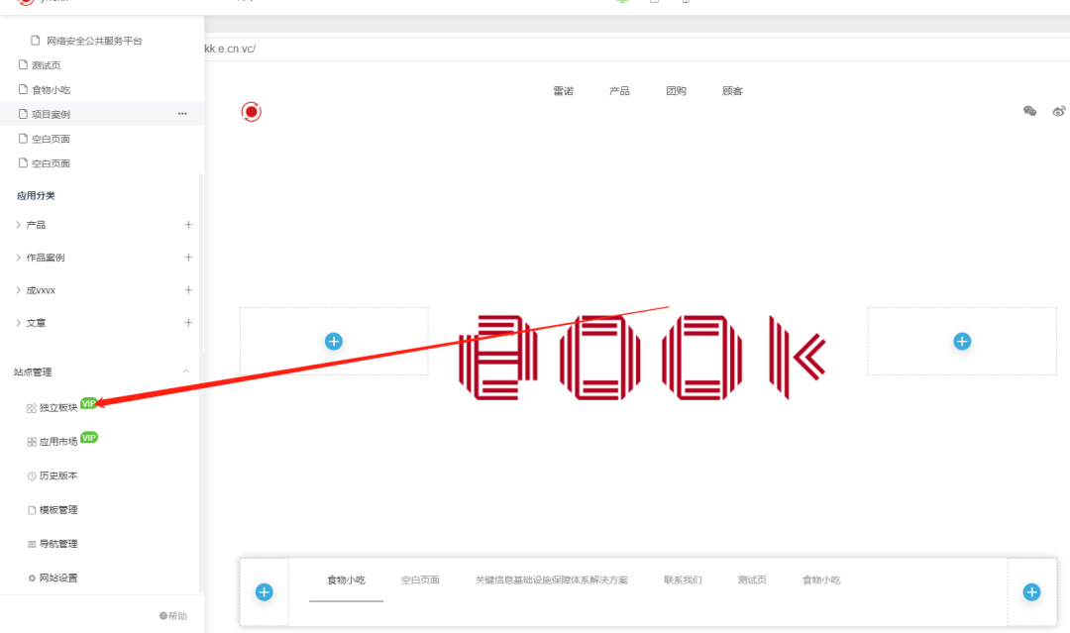This screenshot has height=633, width=1070.
Task: Open the 项目案例 page options ellipsis
Action: (x=182, y=114)
